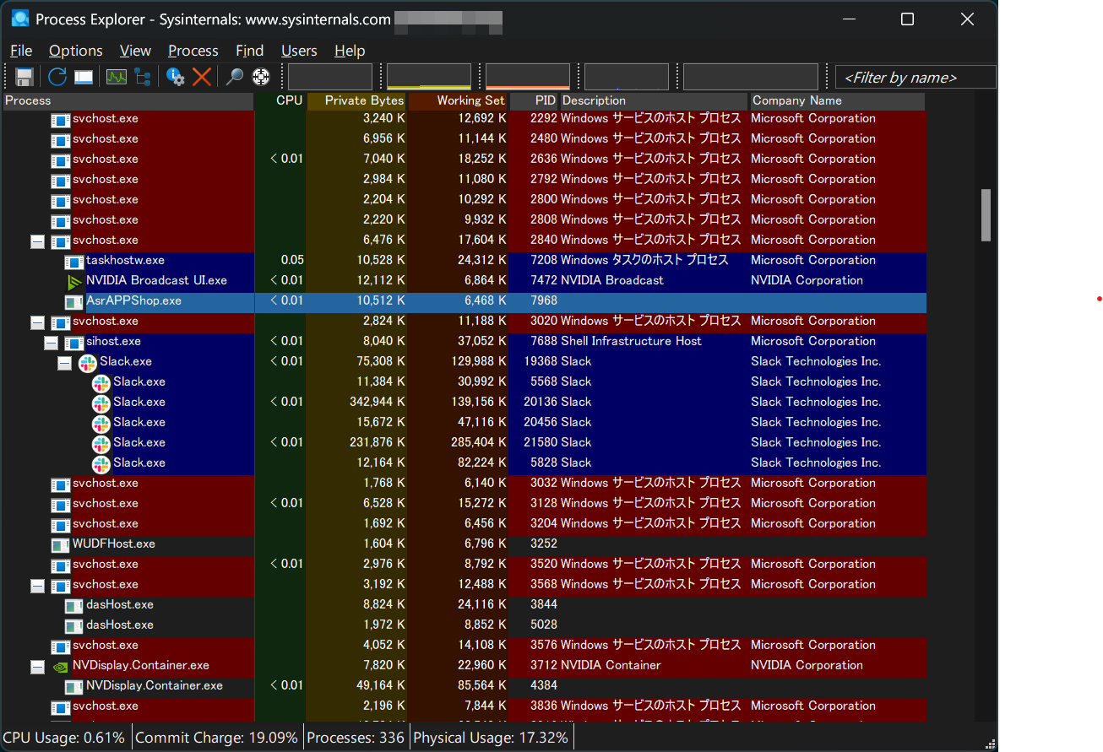Select the NVIDIA Broadcast UI.exe row
Image resolution: width=1103 pixels, height=752 pixels.
pyautogui.click(x=465, y=282)
